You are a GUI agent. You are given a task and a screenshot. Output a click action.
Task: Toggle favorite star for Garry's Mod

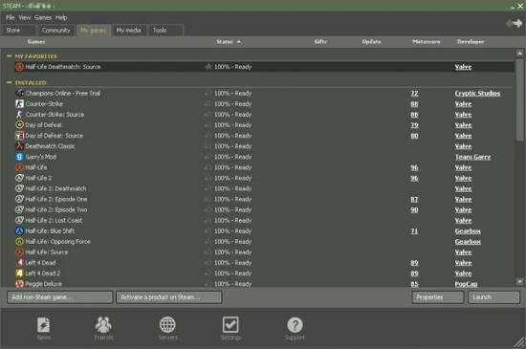point(208,157)
